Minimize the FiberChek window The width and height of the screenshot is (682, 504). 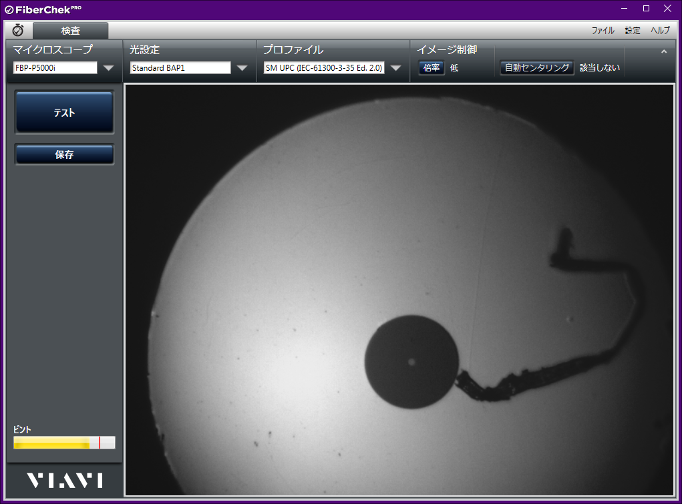tap(624, 9)
